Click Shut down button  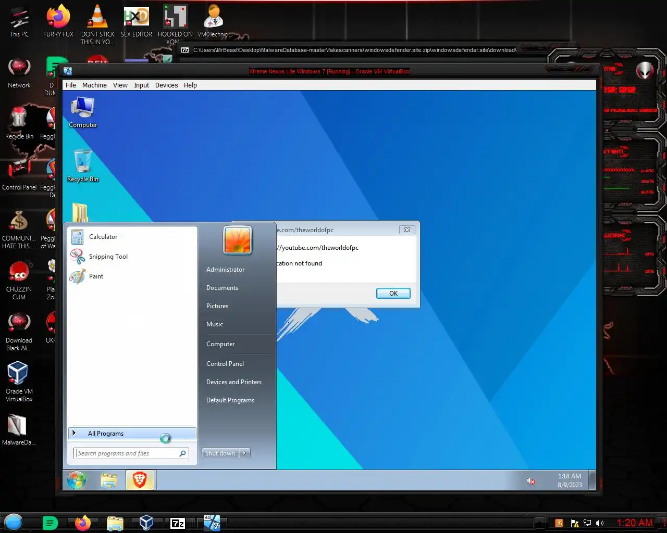pos(220,453)
